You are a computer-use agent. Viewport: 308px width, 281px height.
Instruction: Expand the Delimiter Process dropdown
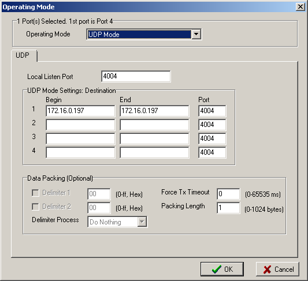pyautogui.click(x=142, y=222)
